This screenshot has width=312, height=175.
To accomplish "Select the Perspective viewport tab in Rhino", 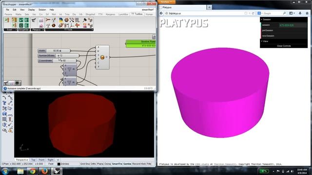I will [x=22, y=160].
